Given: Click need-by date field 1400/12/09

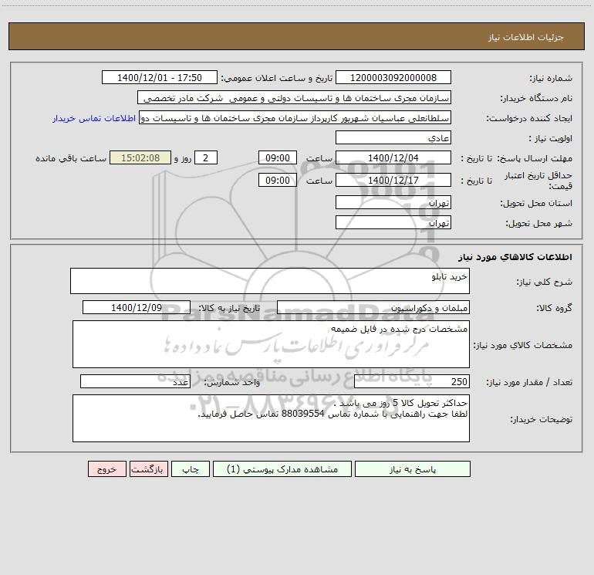Looking at the screenshot, I should point(137,307).
